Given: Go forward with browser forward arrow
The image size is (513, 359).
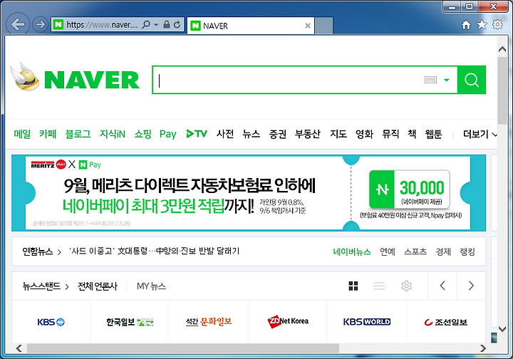Looking at the screenshot, I should pos(40,24).
